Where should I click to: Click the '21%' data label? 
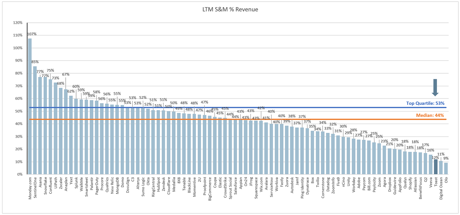point(390,144)
